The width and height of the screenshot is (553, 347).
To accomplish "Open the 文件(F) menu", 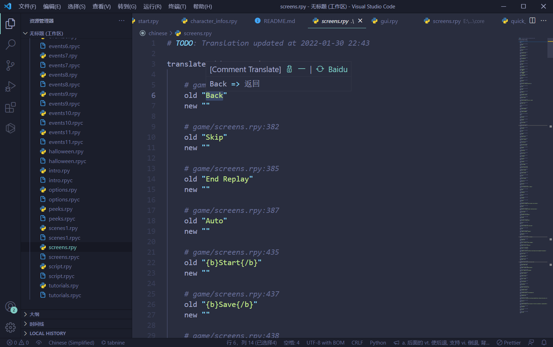I will point(27,7).
